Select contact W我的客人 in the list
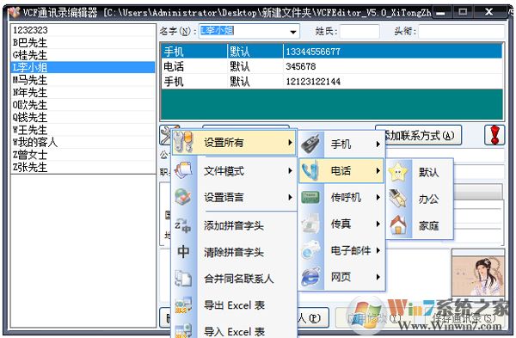The image size is (516, 338). click(x=83, y=142)
